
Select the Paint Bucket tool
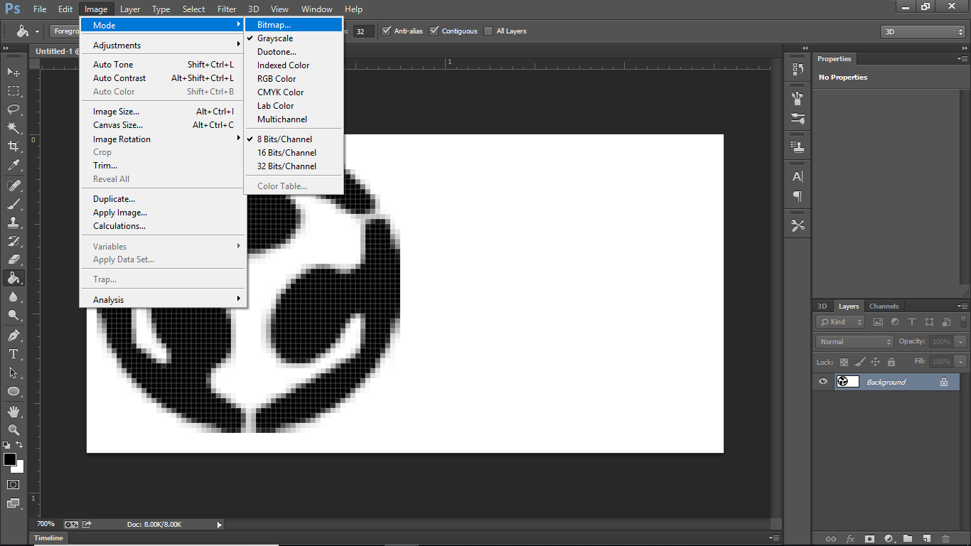14,278
